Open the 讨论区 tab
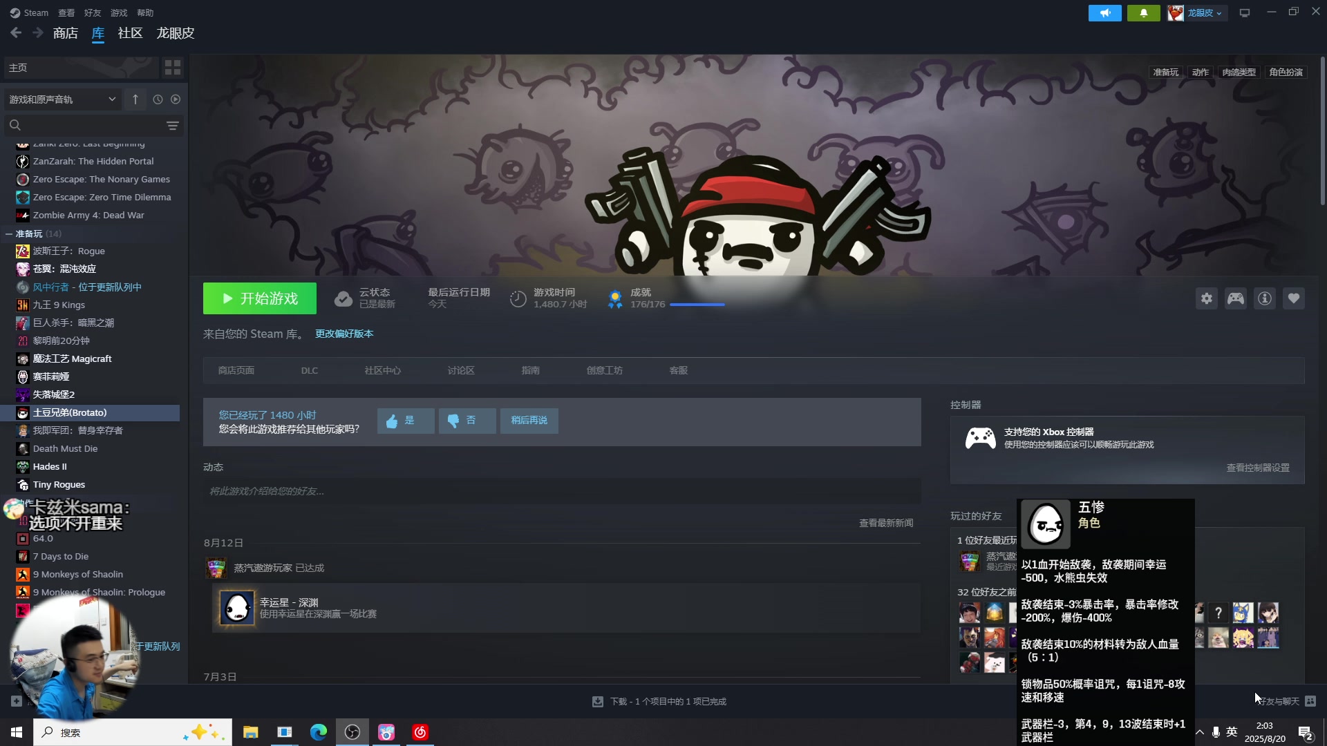This screenshot has width=1327, height=746. pos(461,371)
